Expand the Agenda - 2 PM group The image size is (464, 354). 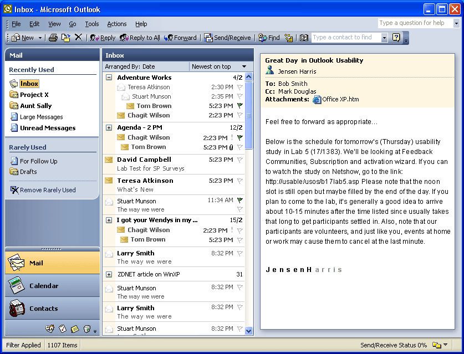(x=109, y=127)
